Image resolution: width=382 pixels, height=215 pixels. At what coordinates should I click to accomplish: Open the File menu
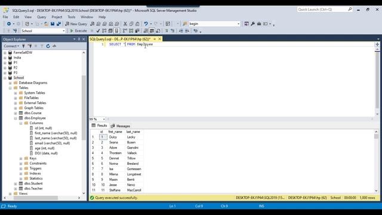(5, 17)
